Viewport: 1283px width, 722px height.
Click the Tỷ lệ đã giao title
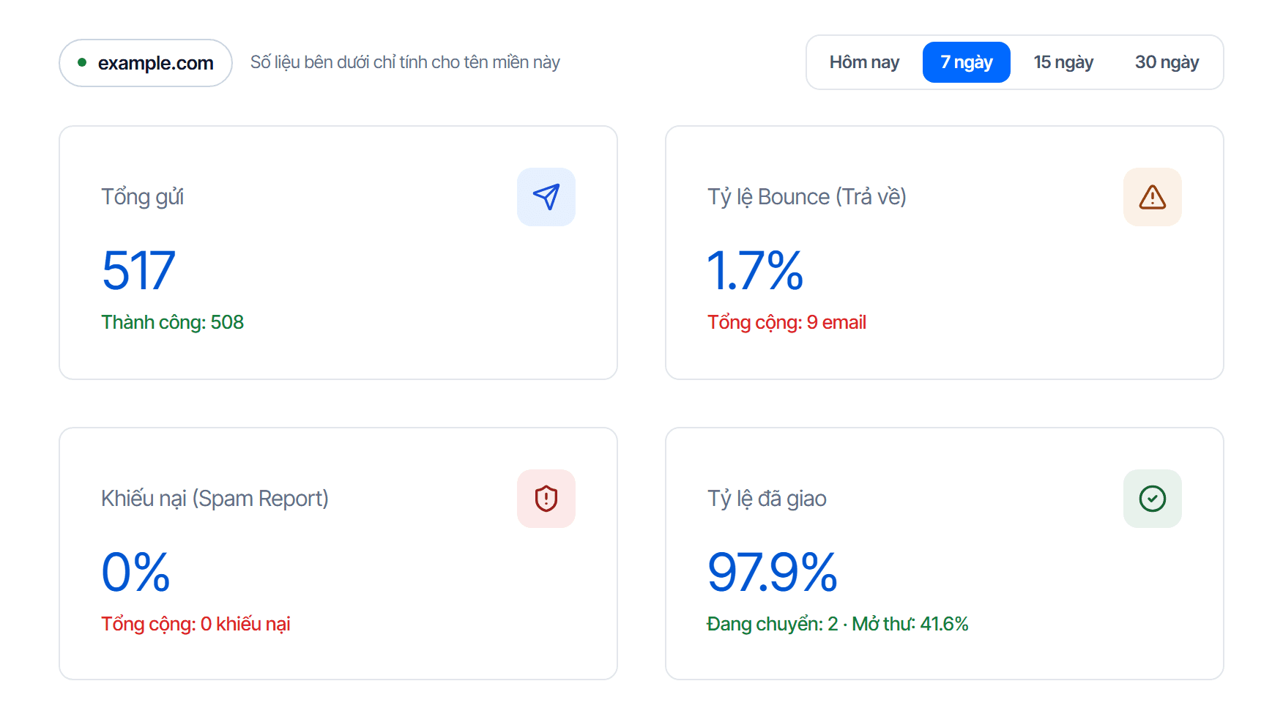tap(767, 499)
